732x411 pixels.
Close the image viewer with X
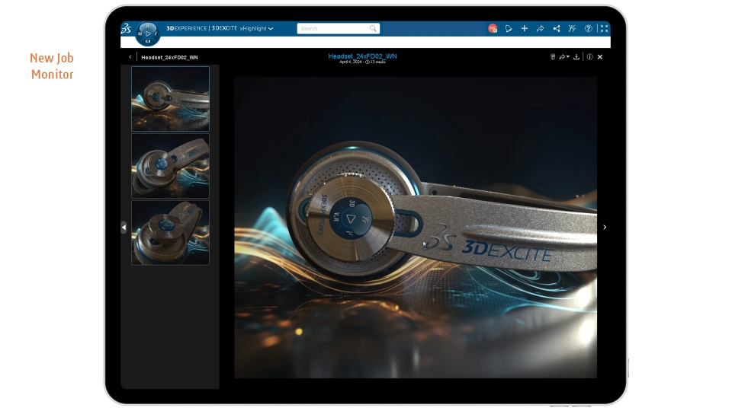click(600, 57)
